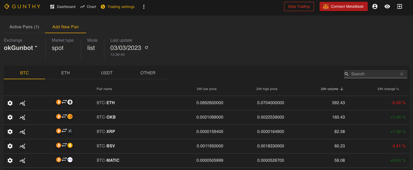Sort by 24h low price header
This screenshot has width=413, height=170.
(x=207, y=89)
